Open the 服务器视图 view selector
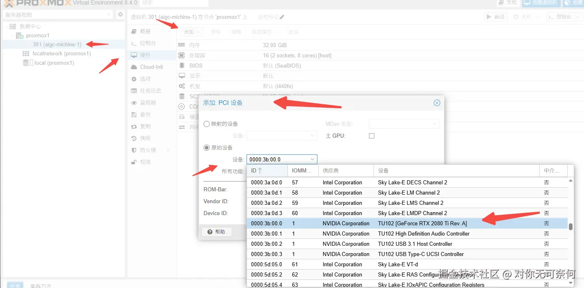Screen dimensions: 584x288 [x=58, y=14]
